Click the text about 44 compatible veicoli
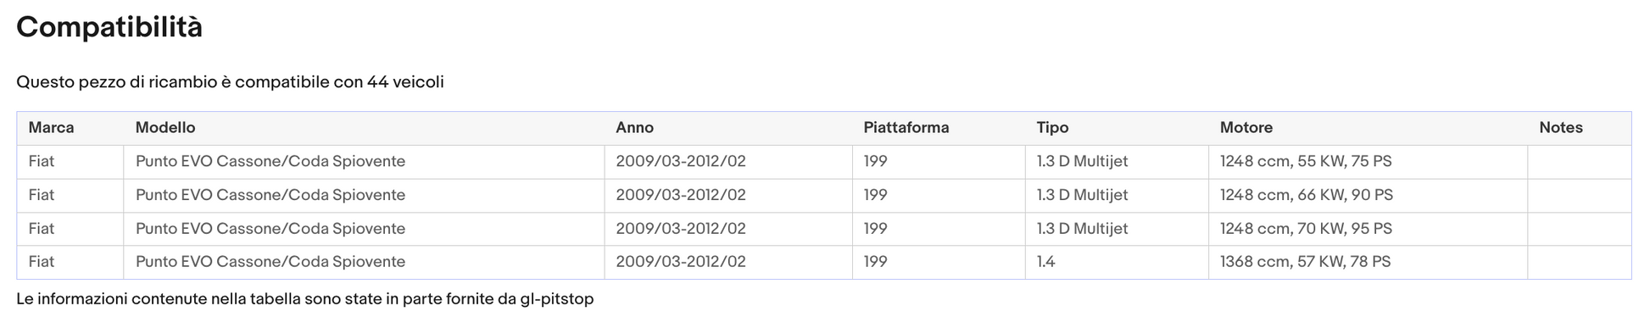Image resolution: width=1650 pixels, height=317 pixels. (230, 82)
